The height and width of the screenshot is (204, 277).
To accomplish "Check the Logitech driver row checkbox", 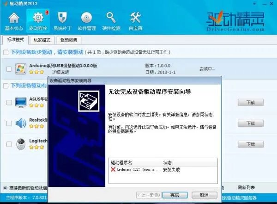I will (9, 144).
